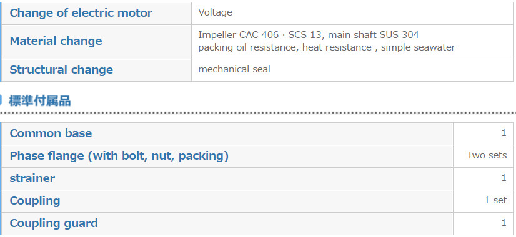Viewport: 516px width, 237px height.
Task: Click the 標準付属品 section heading
Action: 40,101
